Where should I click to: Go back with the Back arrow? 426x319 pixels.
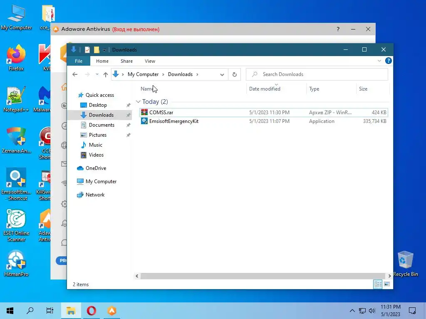point(75,74)
